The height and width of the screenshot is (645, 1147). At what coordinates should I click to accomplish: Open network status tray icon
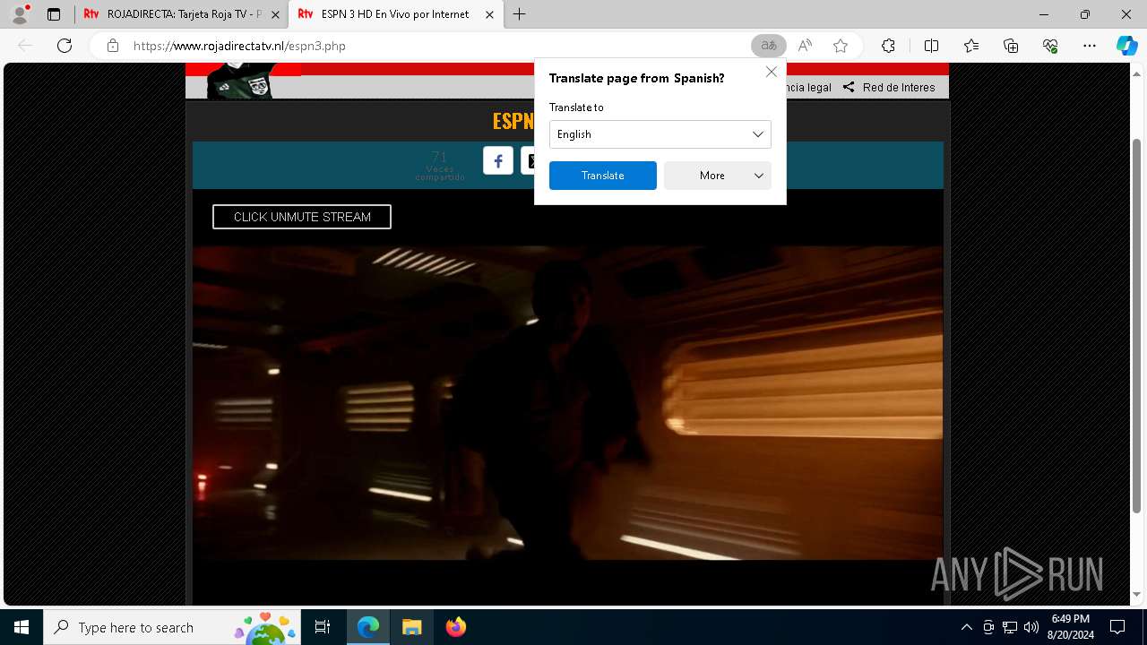pyautogui.click(x=1010, y=627)
